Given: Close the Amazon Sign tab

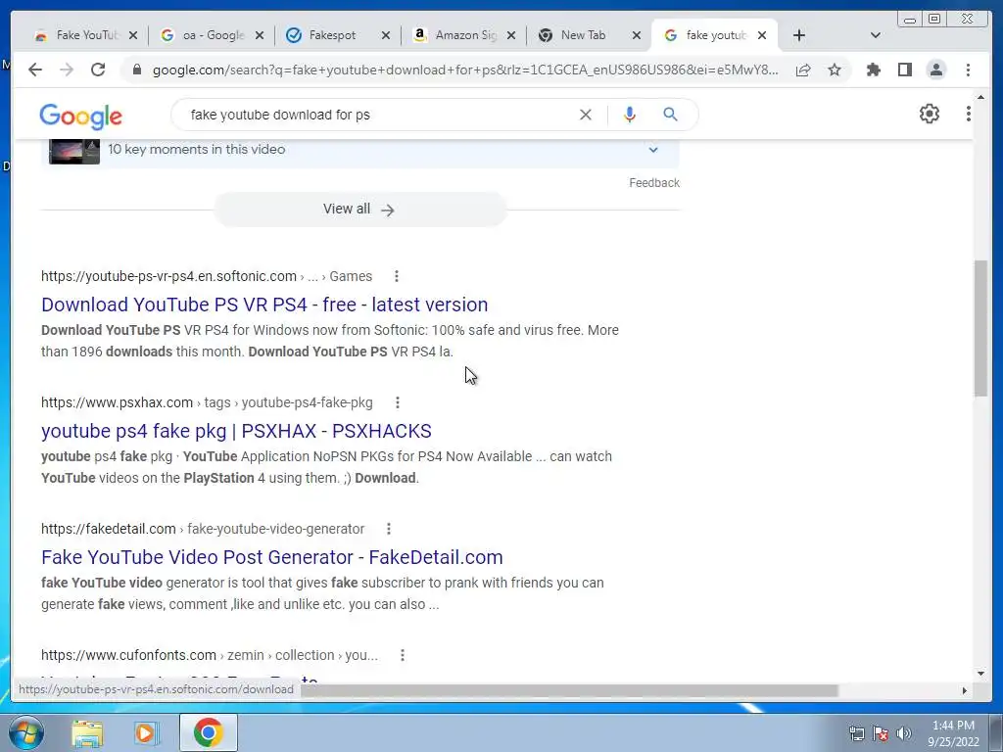Looking at the screenshot, I should point(511,35).
